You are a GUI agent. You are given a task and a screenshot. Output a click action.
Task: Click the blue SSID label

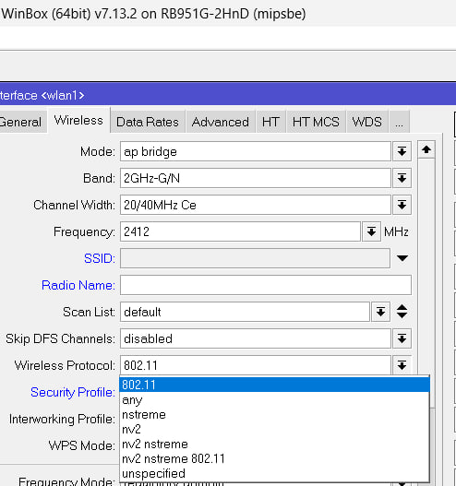tap(100, 258)
